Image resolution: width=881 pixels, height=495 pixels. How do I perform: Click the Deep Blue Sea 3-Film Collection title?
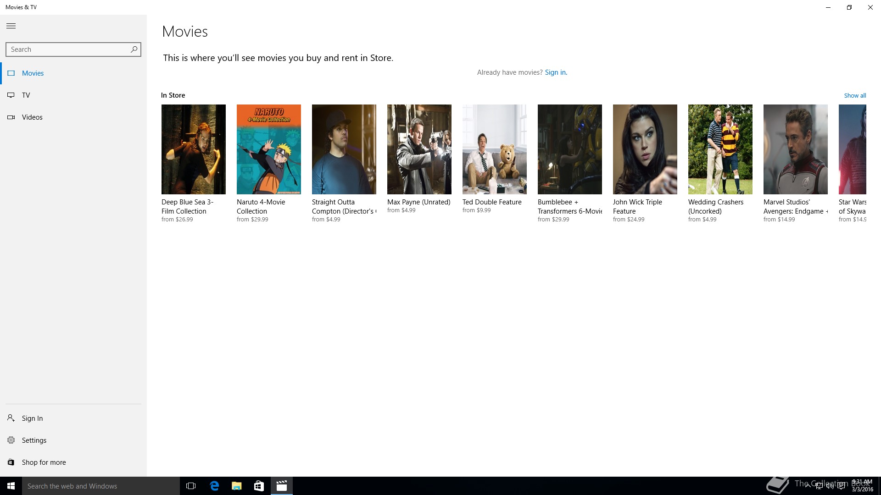(x=187, y=207)
